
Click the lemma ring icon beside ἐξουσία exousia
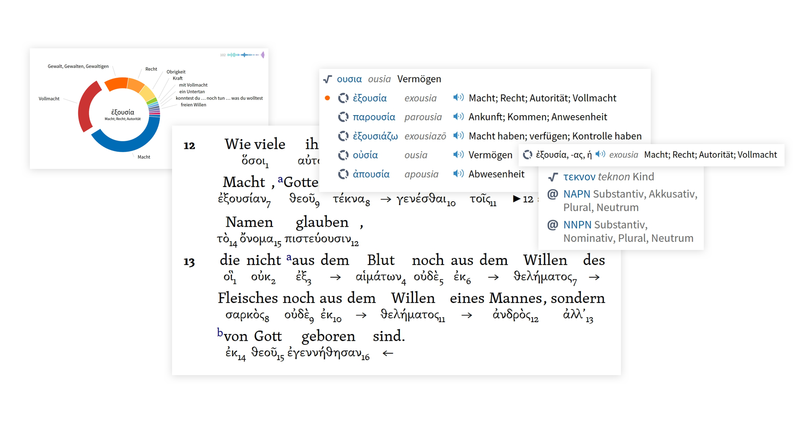pyautogui.click(x=343, y=98)
